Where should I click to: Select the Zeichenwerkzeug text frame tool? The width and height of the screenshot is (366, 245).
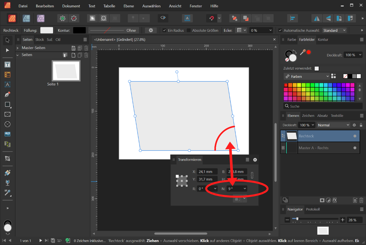point(7,64)
